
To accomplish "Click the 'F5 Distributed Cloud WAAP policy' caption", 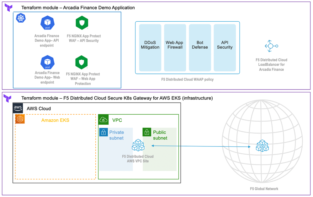I will [x=188, y=79].
